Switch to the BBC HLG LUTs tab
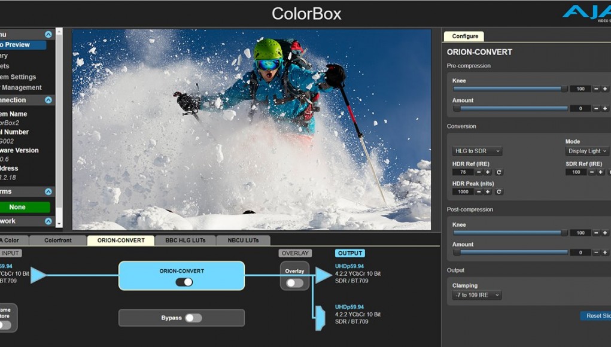 186,241
